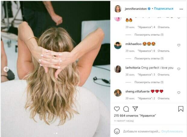Image resolution: width=187 pixels, height=137 pixels.
Task: Open jenniferaniston profile avatar
Action: click(x=118, y=9)
